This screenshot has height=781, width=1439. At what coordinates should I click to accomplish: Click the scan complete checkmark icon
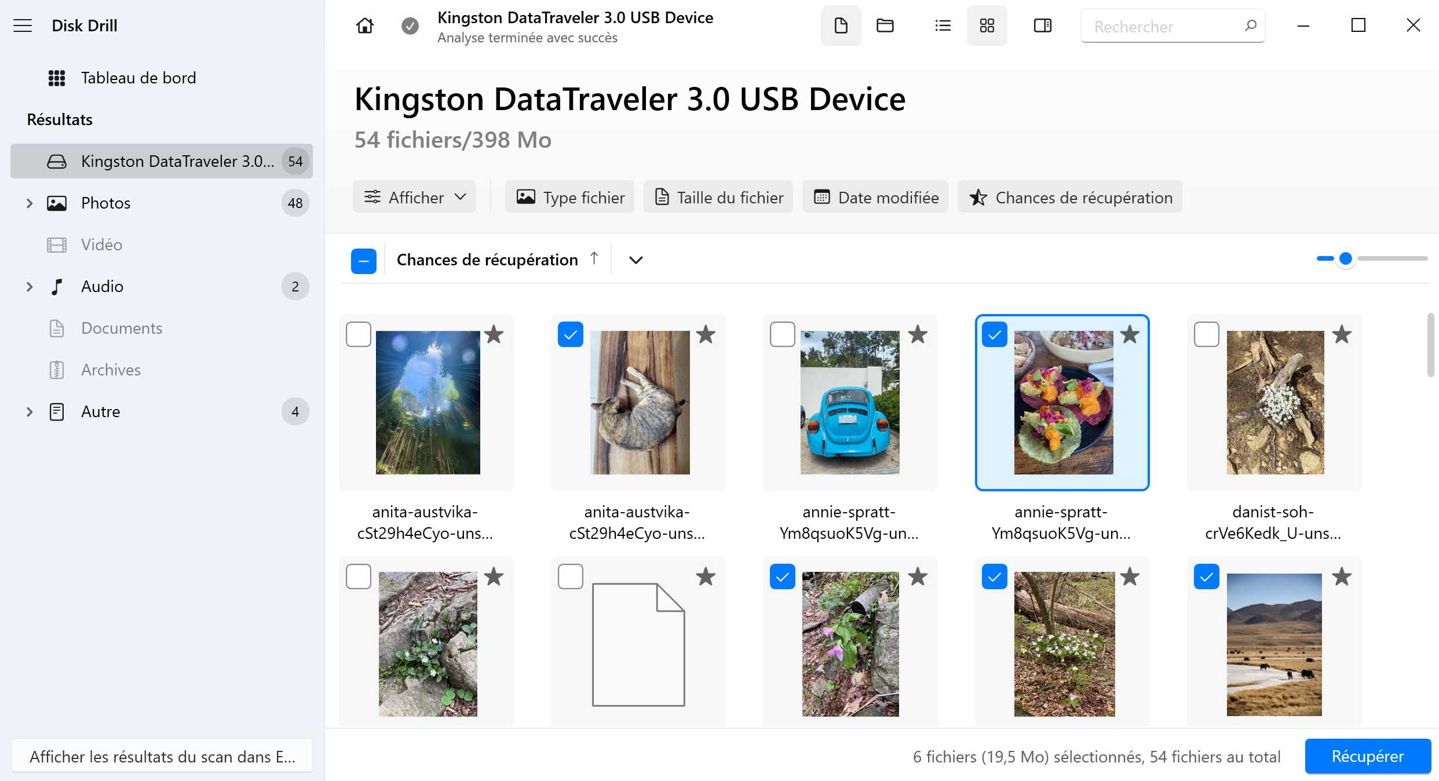[x=410, y=25]
